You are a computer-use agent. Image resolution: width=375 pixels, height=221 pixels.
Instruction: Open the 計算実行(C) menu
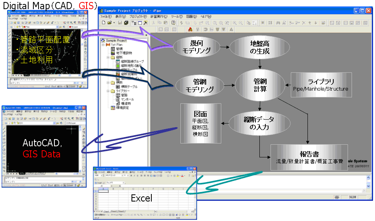(x=159, y=17)
